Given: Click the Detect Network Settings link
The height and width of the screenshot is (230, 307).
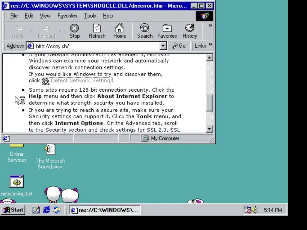Looking at the screenshot, I should 82,80.
